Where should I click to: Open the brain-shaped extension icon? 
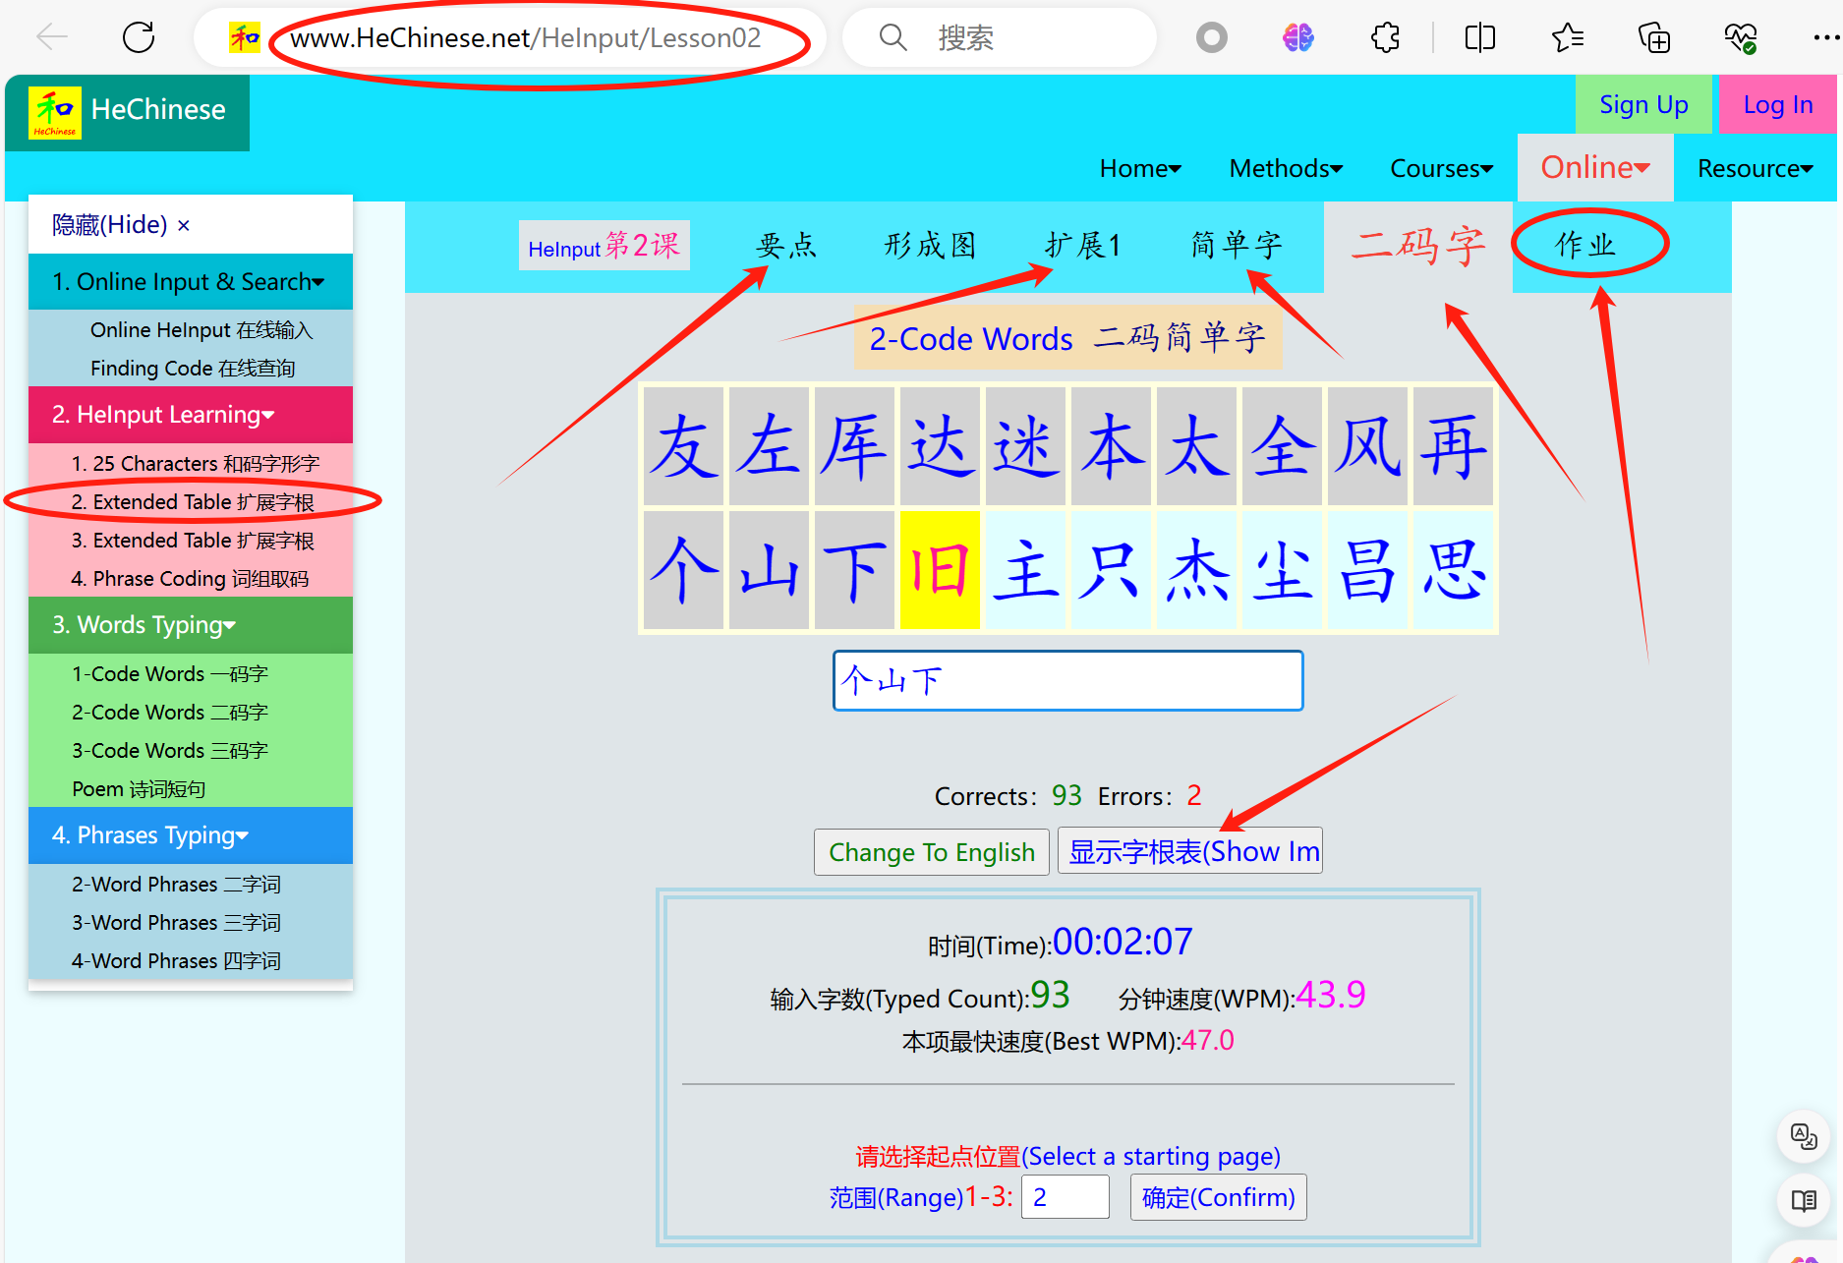[x=1298, y=38]
